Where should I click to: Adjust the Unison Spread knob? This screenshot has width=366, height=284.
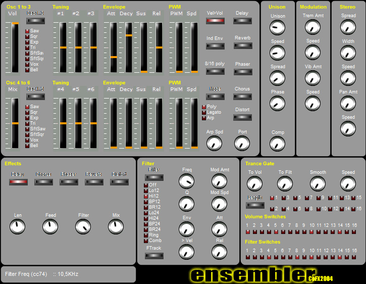[277, 78]
